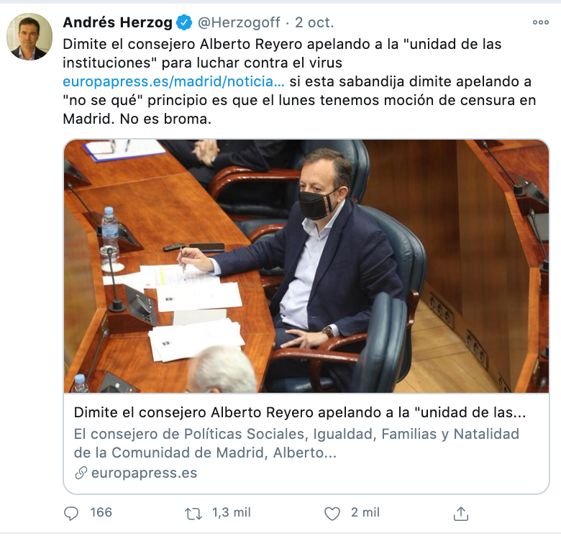The width and height of the screenshot is (561, 536).
Task: Click the chain link icon beside europapress.es
Action: pyautogui.click(x=81, y=473)
